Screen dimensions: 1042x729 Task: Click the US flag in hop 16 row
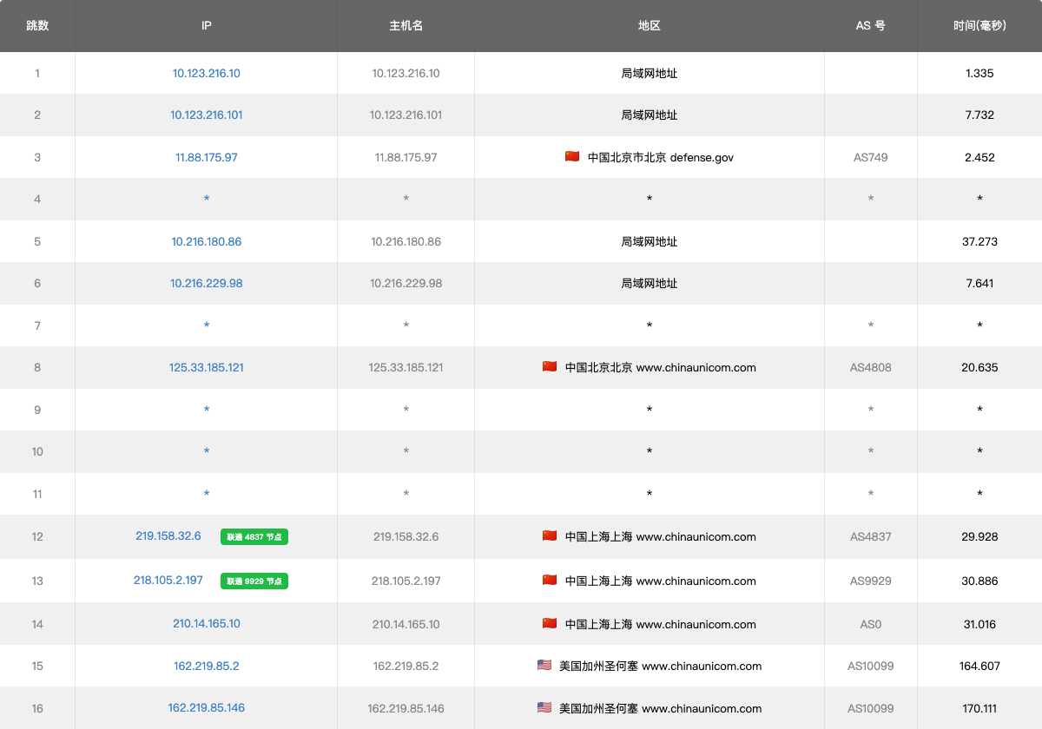[x=544, y=708]
